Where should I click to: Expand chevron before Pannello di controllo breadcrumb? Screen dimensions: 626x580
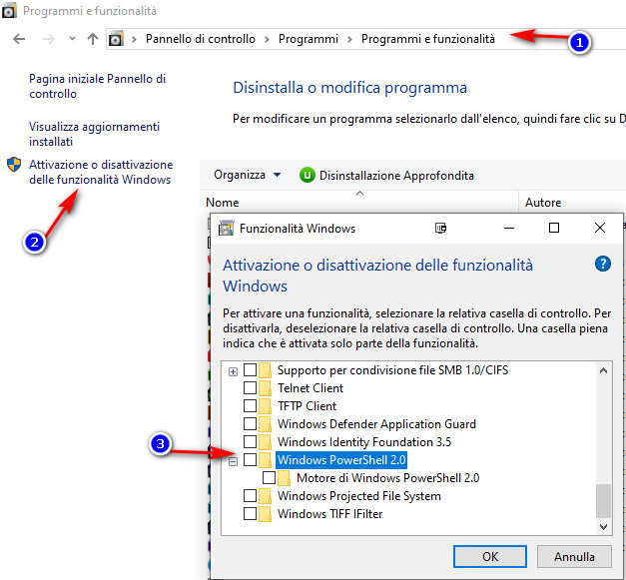point(134,39)
